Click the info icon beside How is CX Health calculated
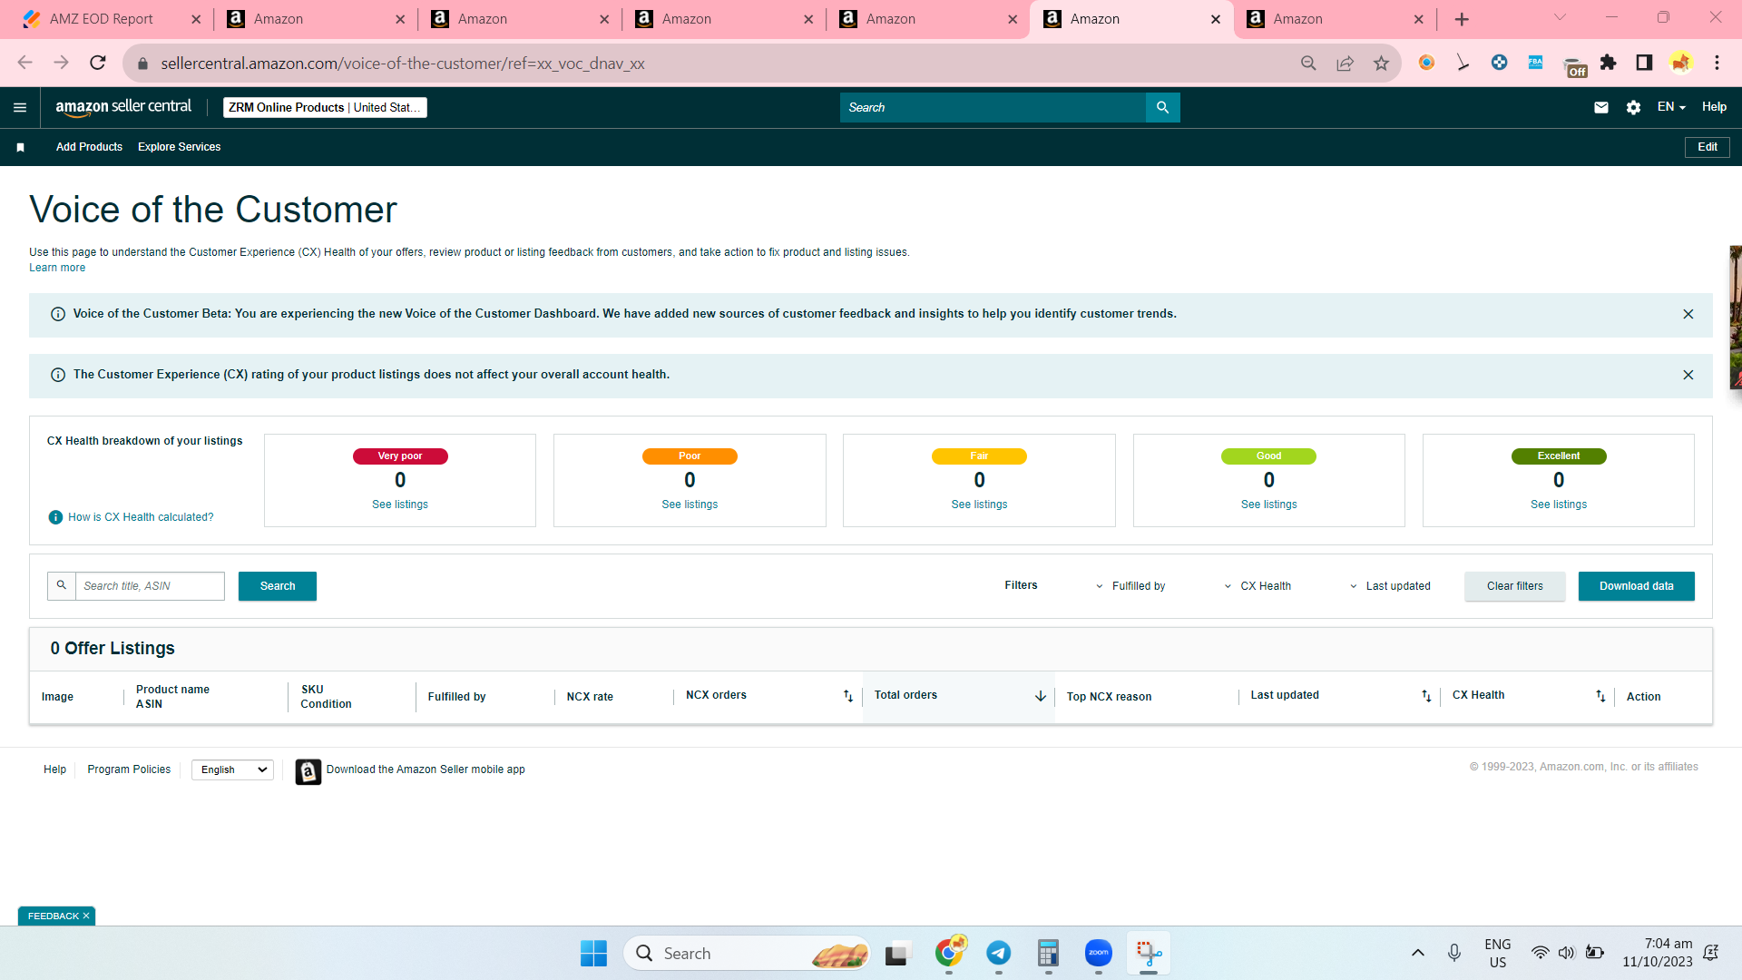Screen dimensions: 1742x980 click(55, 517)
